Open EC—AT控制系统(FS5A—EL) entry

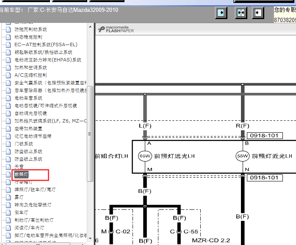(46, 45)
